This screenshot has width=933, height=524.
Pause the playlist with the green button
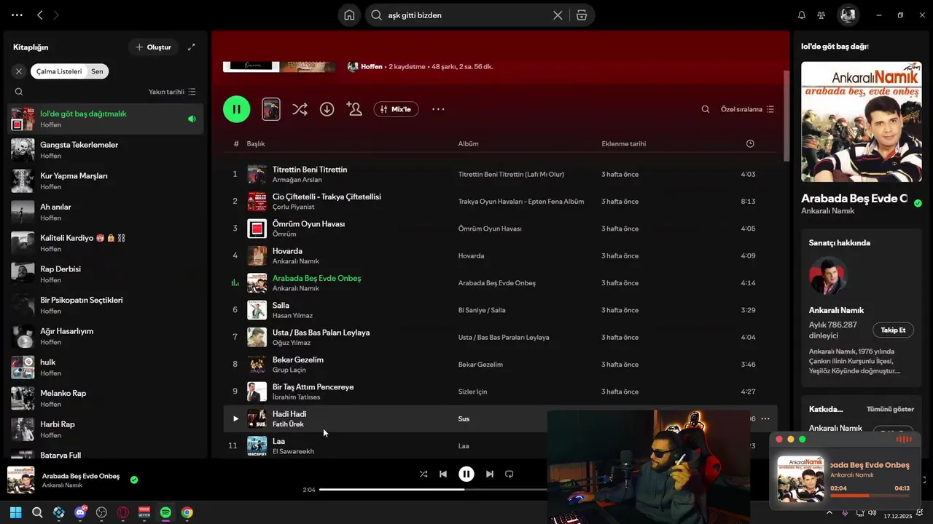pyautogui.click(x=237, y=109)
